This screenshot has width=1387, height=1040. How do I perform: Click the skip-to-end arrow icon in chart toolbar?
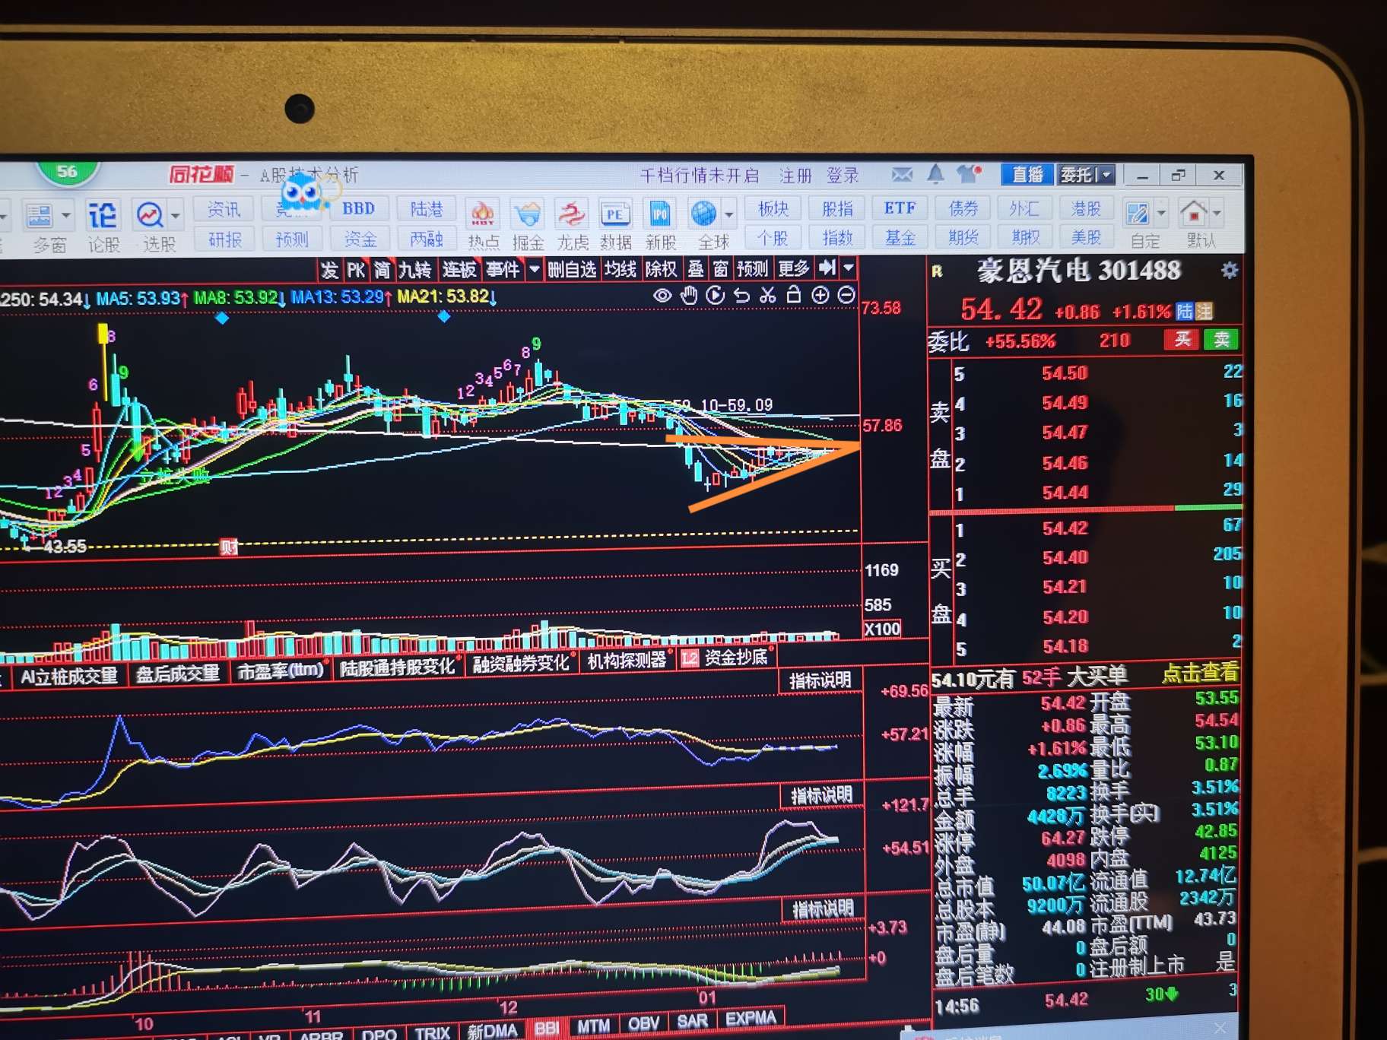[827, 267]
